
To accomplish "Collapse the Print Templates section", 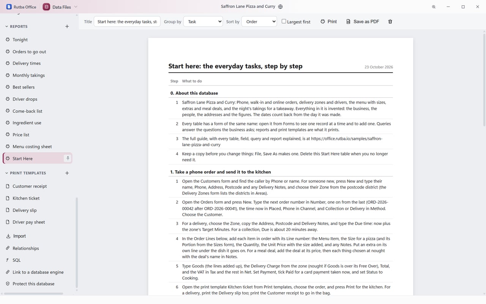I will pos(6,173).
